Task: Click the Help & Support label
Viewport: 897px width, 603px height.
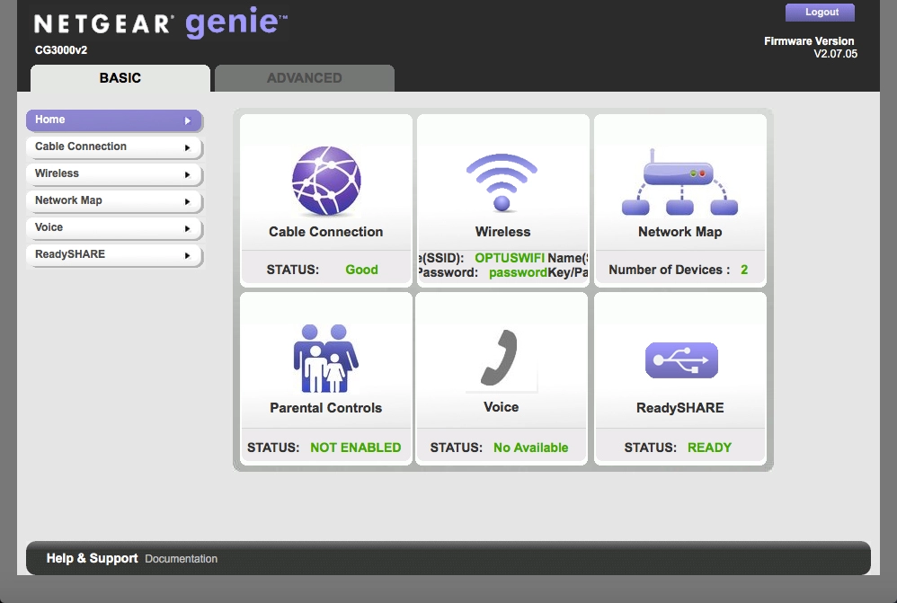Action: 92,558
